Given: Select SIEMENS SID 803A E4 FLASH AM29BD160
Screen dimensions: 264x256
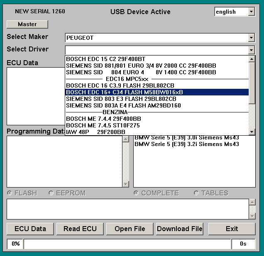Looking at the screenshot, I should click(157, 105).
